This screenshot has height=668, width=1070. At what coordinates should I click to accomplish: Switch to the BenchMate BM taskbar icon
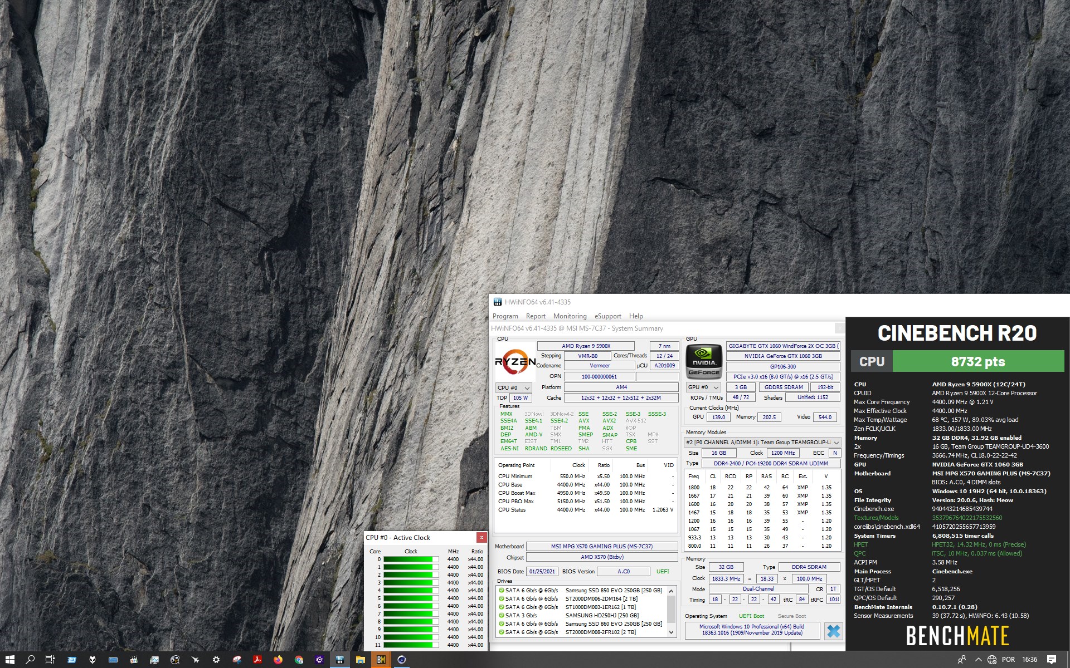(x=381, y=660)
